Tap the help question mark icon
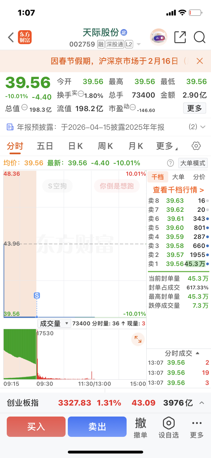 (x=170, y=163)
